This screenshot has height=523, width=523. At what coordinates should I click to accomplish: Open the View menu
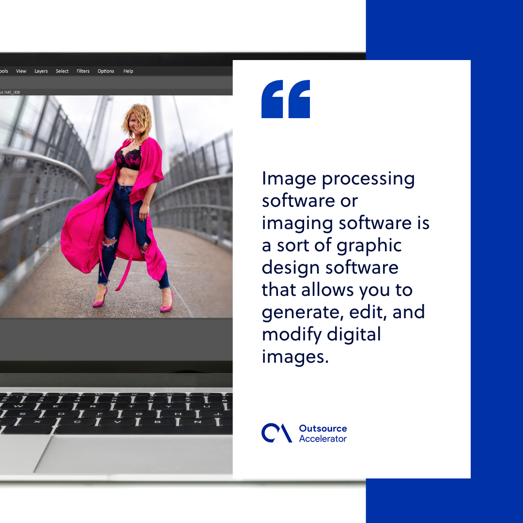click(21, 71)
